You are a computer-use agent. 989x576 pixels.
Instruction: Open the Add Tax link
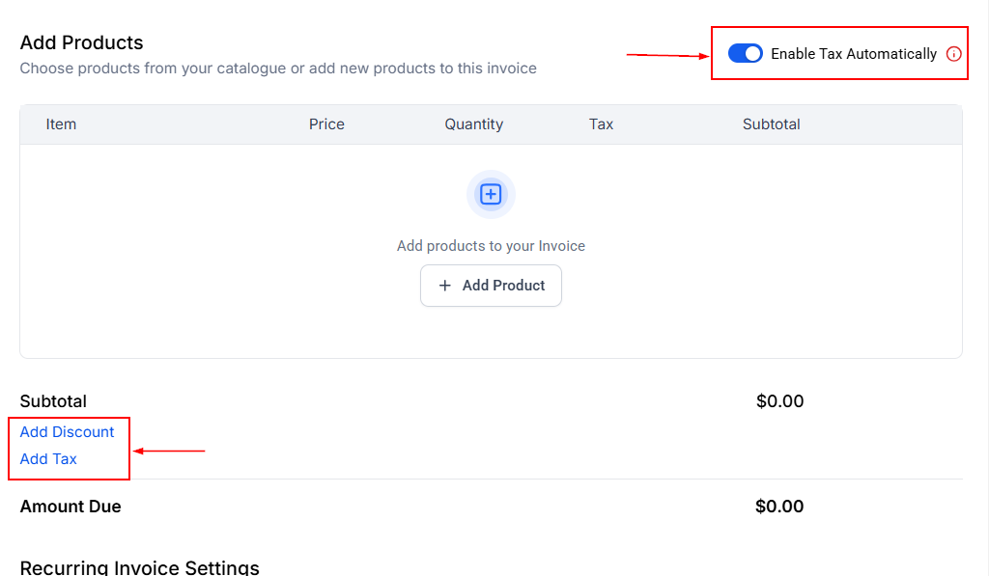coord(48,459)
